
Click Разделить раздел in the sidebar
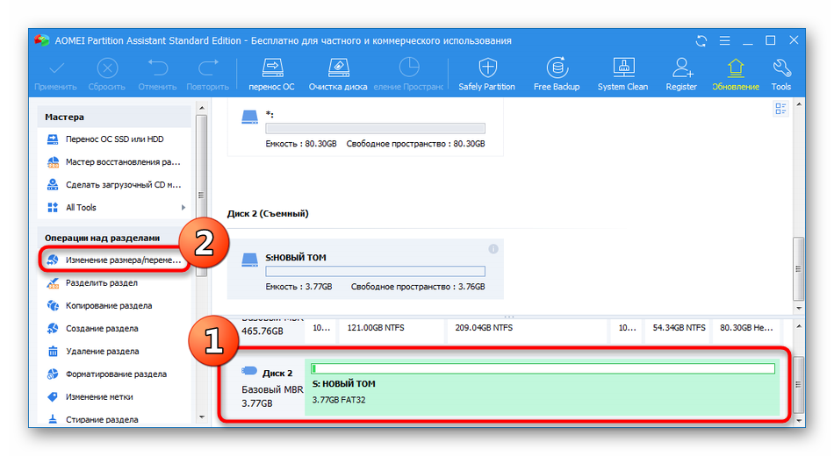point(101,283)
